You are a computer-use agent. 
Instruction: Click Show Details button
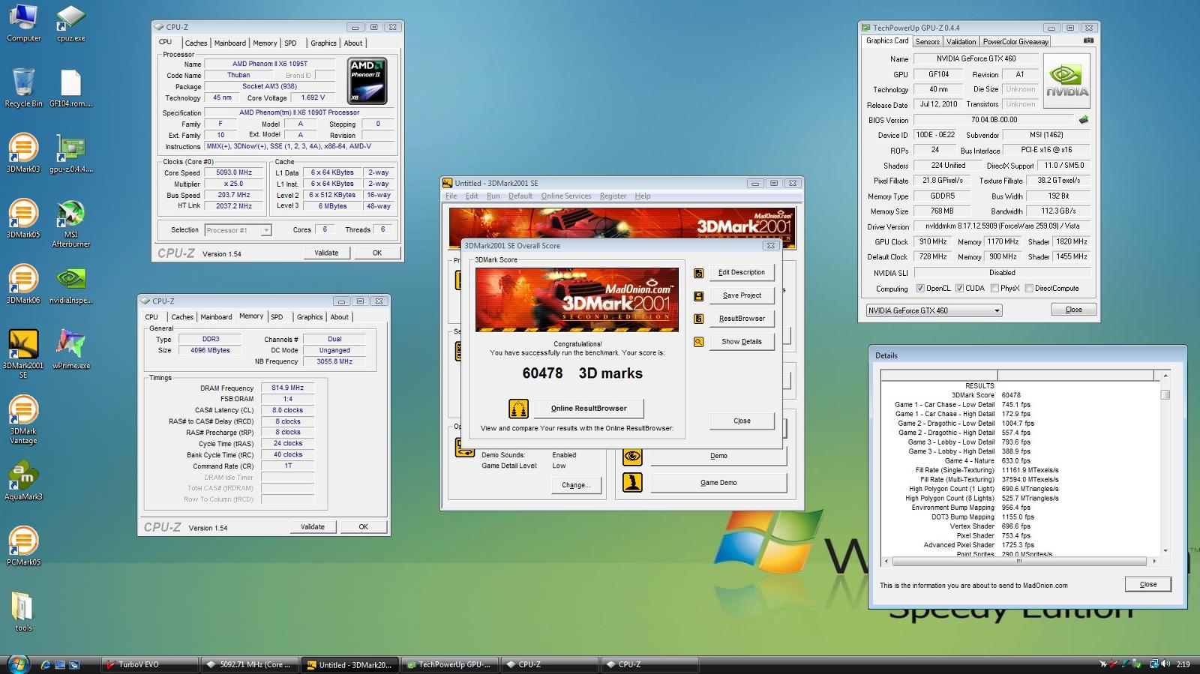(x=742, y=342)
